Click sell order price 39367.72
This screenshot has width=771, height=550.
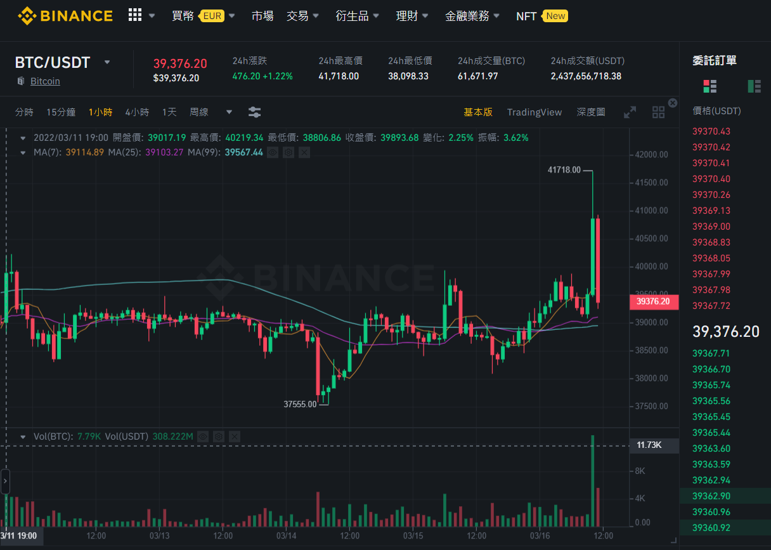point(711,306)
